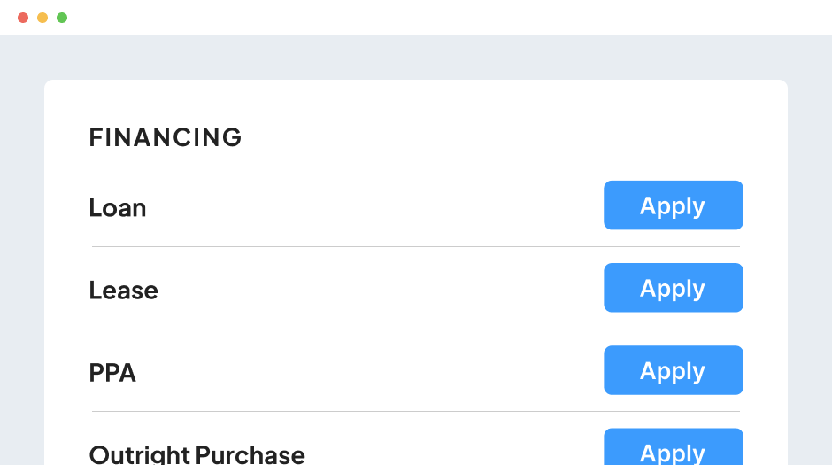This screenshot has height=465, width=832.
Task: Start the Lease financing application
Action: (x=673, y=288)
